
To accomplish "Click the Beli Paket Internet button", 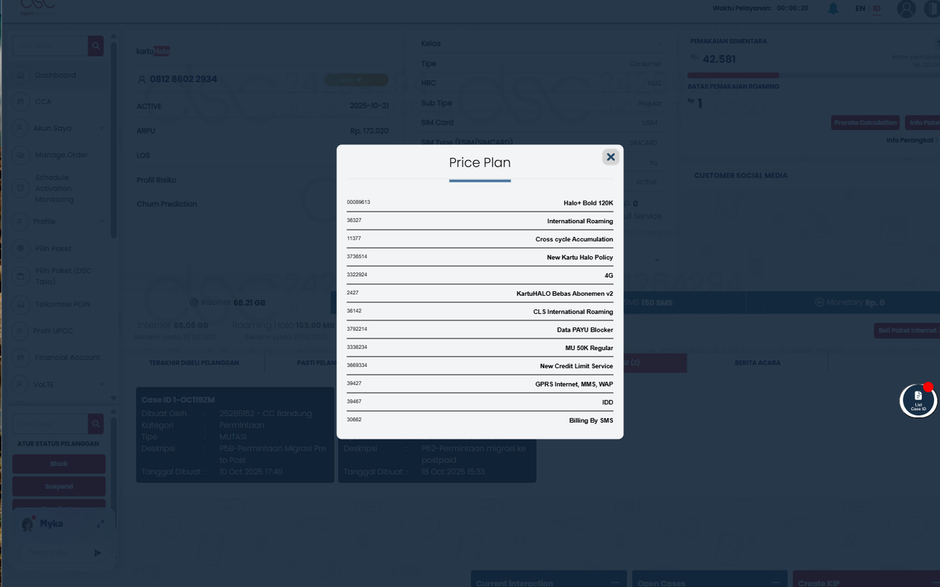I will tap(908, 331).
